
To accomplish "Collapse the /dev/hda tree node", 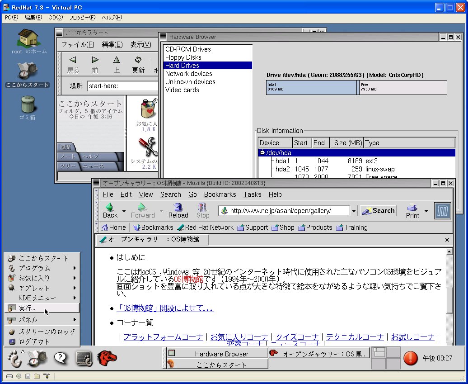I will tap(262, 152).
